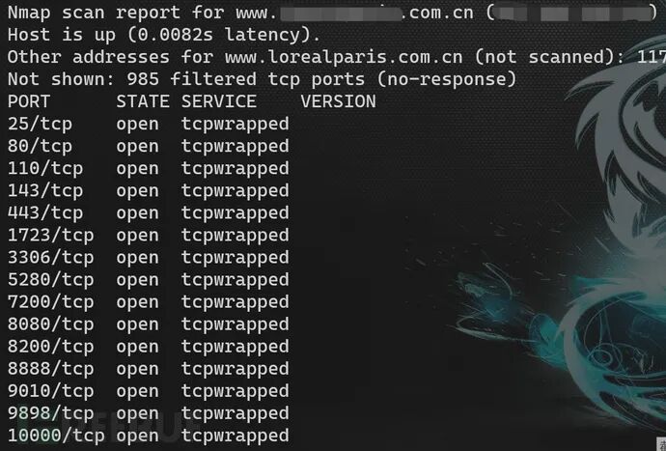Click the 7200/tcp port entry
Screen dimensions: 666x451
pos(51,302)
